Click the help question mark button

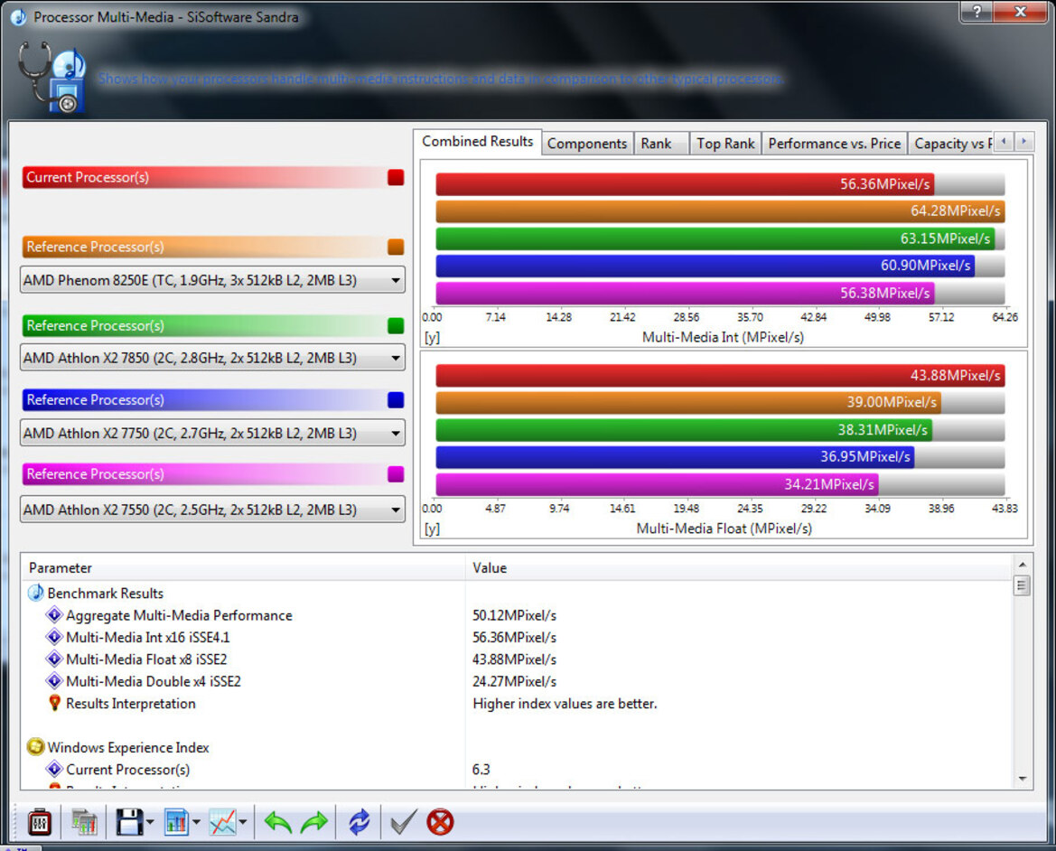pos(976,11)
